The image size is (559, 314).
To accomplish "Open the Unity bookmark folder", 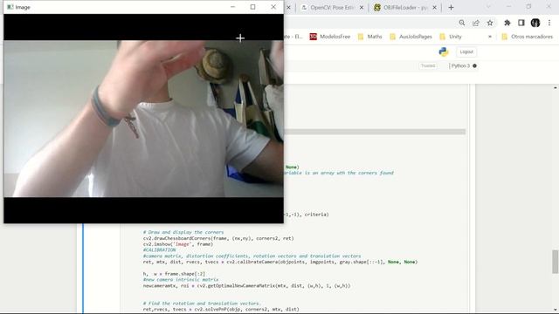I will 451,37.
